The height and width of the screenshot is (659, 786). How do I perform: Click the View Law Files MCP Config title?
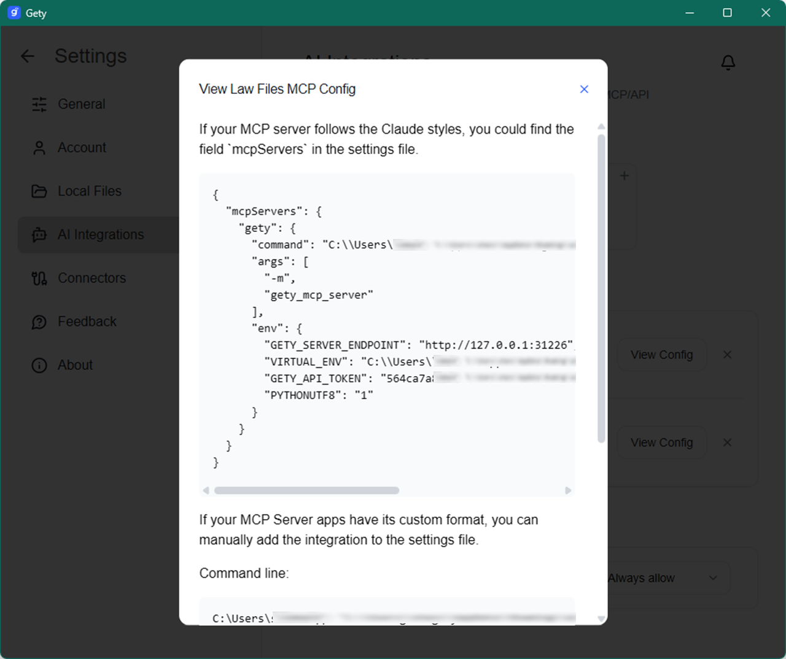click(x=277, y=89)
